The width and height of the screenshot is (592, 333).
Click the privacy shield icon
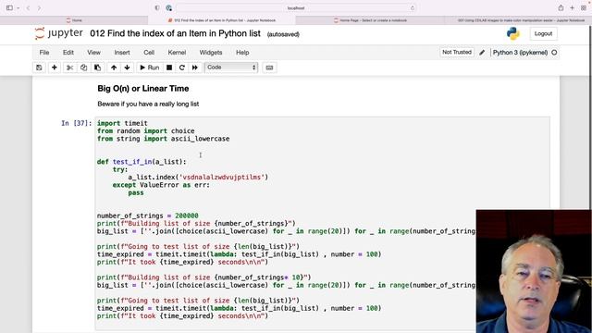pos(157,8)
